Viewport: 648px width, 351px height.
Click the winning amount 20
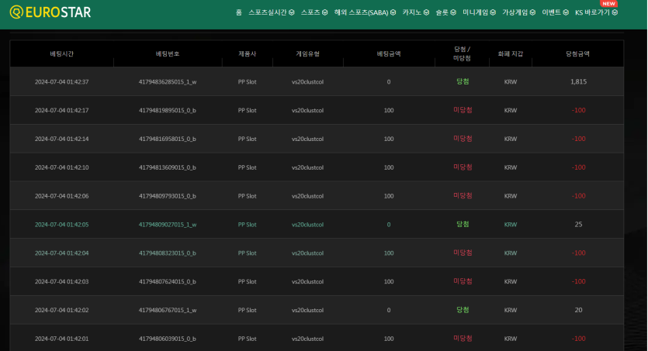click(x=578, y=310)
